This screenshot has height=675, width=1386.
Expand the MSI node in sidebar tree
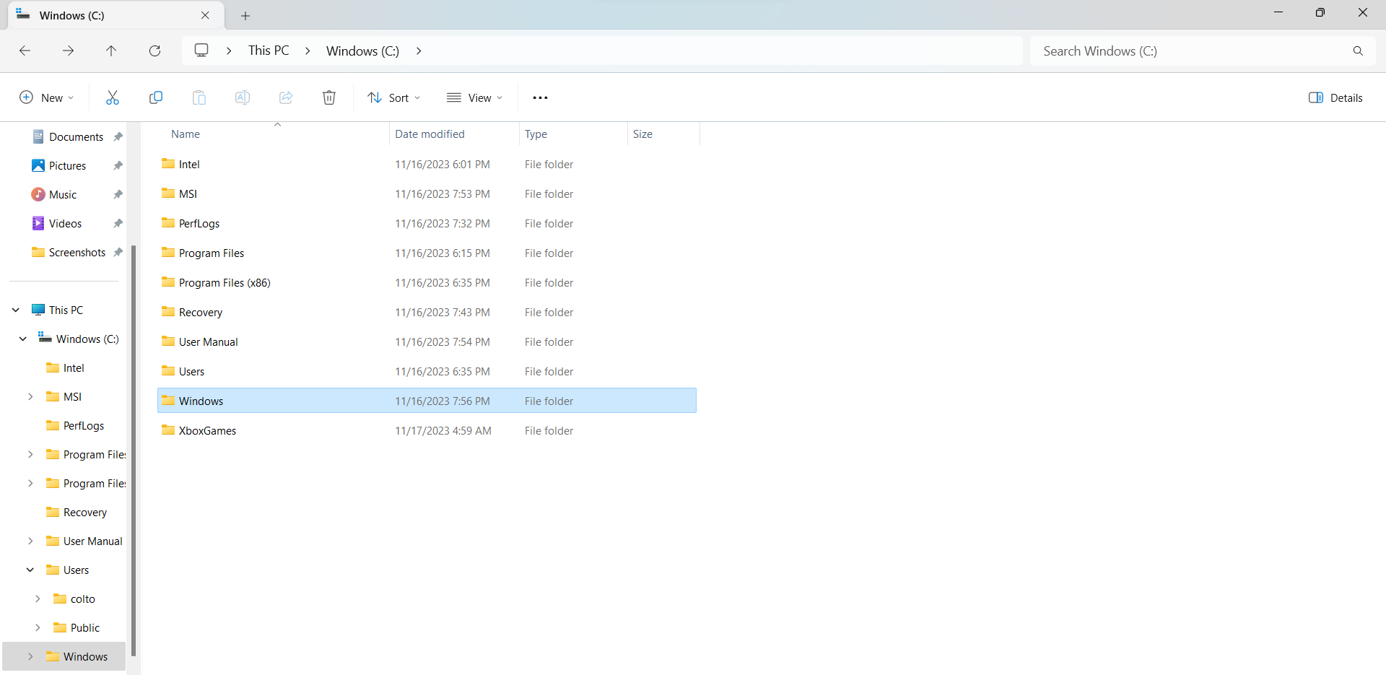click(30, 396)
